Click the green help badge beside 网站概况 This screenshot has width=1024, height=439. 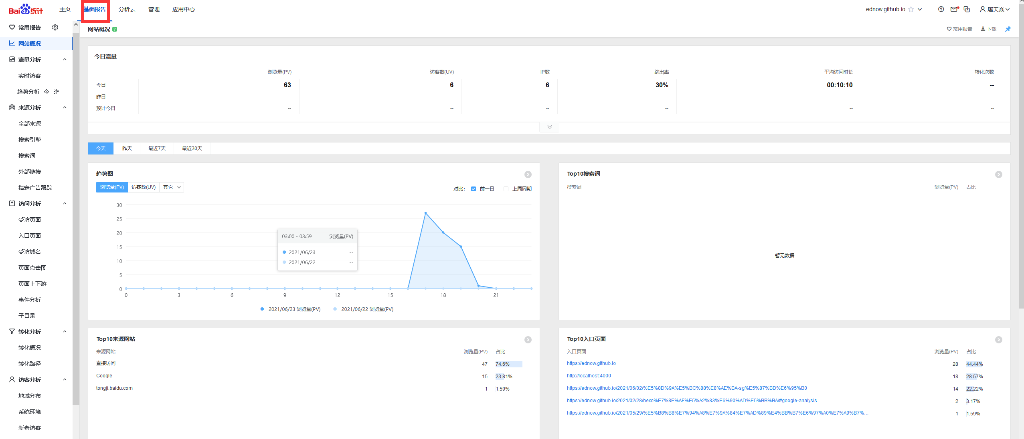point(115,29)
